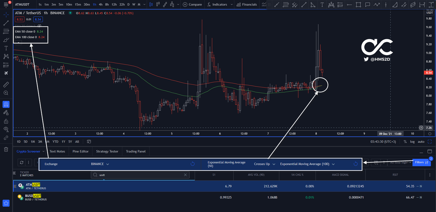The image size is (436, 212).
Task: Open the Fib/horizontal lines tool group
Action: click(6, 32)
